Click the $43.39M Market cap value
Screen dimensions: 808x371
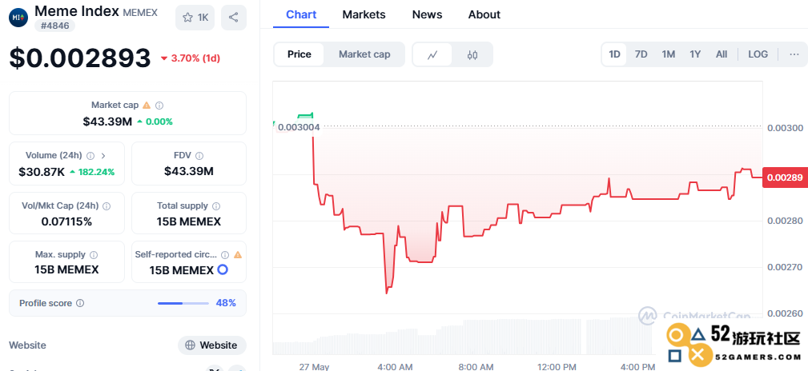click(107, 122)
